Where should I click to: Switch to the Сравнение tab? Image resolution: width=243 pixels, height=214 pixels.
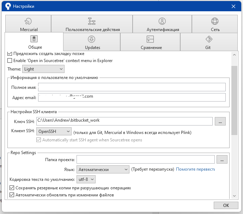tap(150, 42)
